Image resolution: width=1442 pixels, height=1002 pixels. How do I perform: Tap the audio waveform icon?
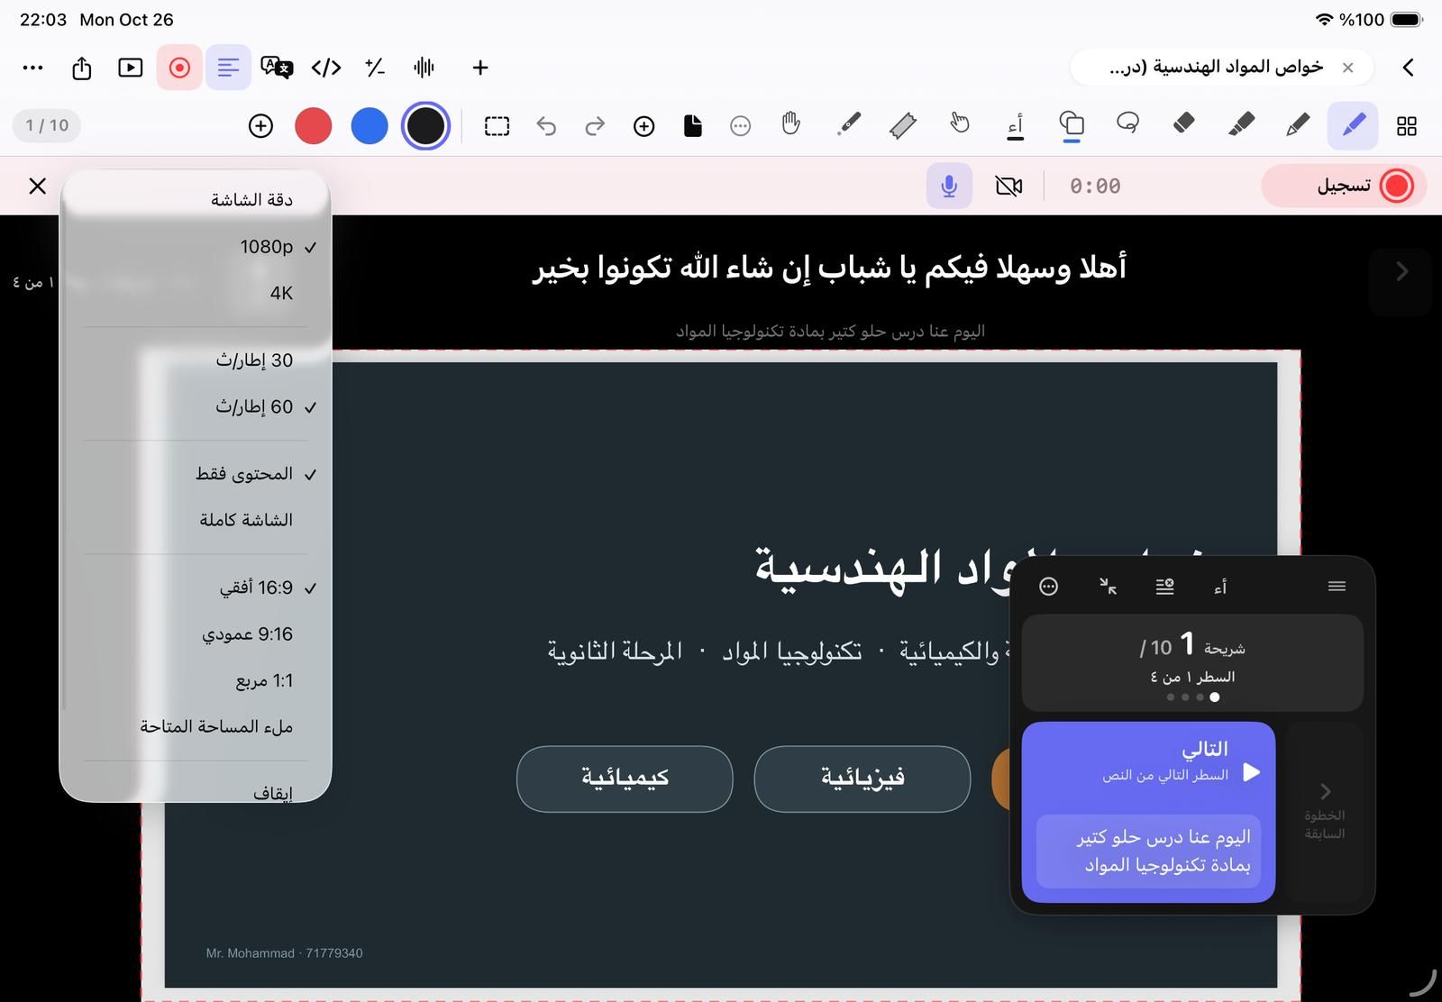tap(424, 68)
